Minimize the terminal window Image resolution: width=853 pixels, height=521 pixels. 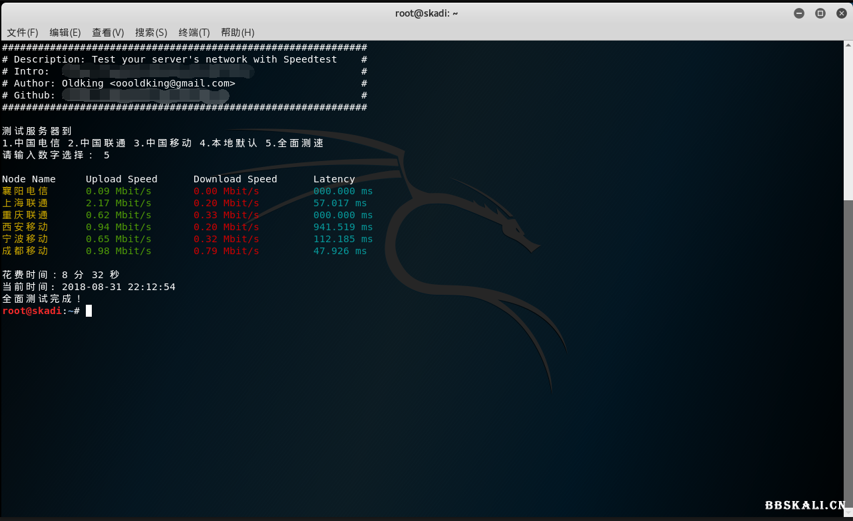coord(799,13)
